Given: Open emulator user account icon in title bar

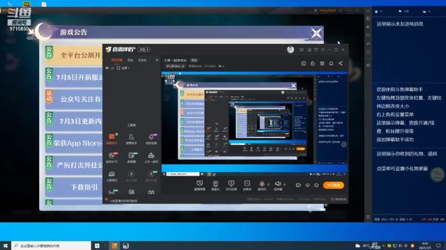Looking at the screenshot, I should coord(316,10).
